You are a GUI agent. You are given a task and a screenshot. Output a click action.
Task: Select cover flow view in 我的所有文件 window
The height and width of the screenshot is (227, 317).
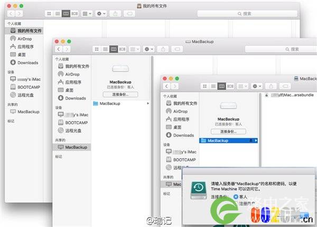click(74, 14)
